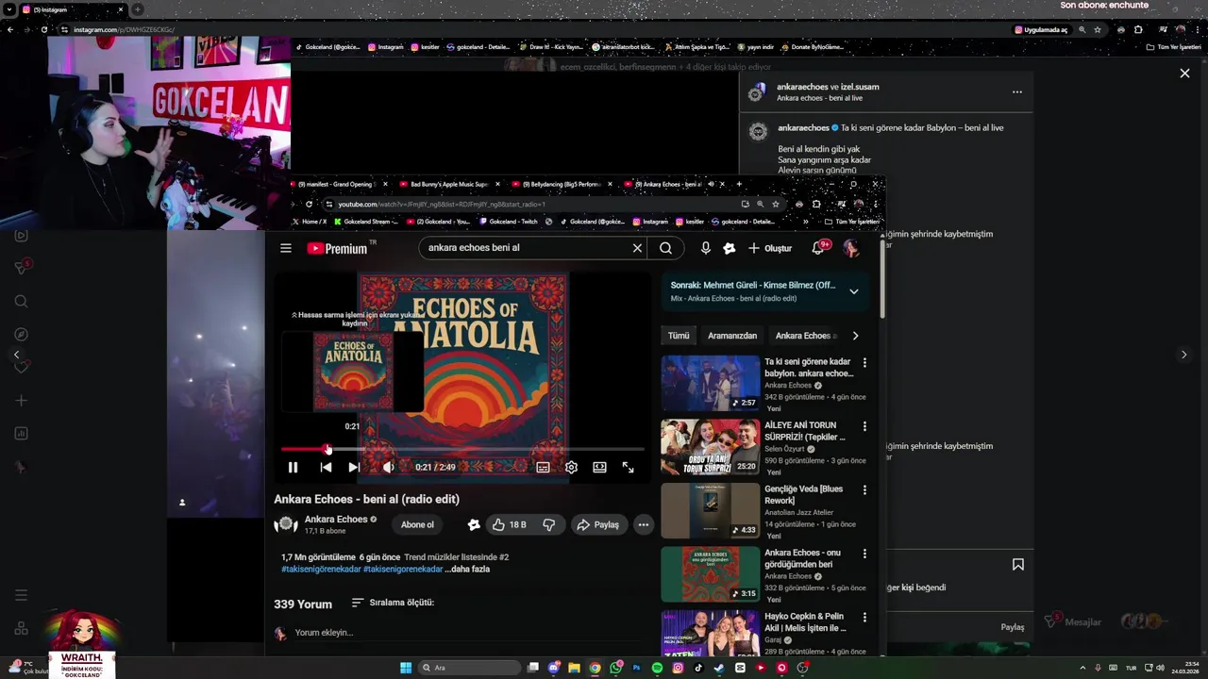Enter fullscreen in YouTube player

[x=628, y=467]
